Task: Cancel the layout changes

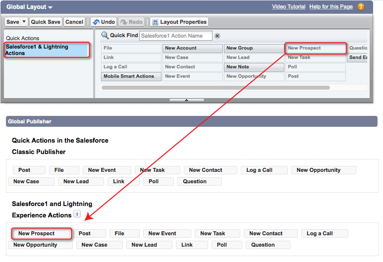Action: pos(74,22)
